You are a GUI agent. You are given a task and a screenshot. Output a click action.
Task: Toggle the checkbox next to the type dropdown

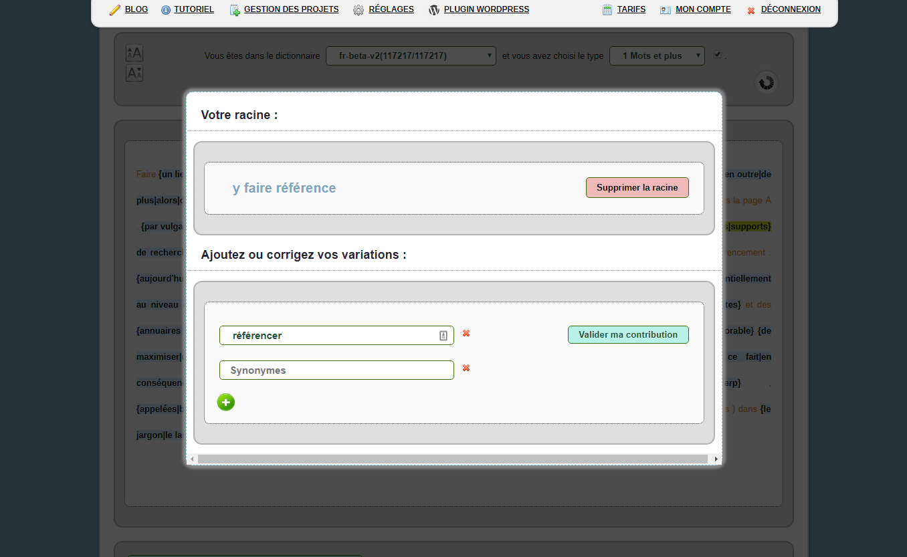coord(718,55)
